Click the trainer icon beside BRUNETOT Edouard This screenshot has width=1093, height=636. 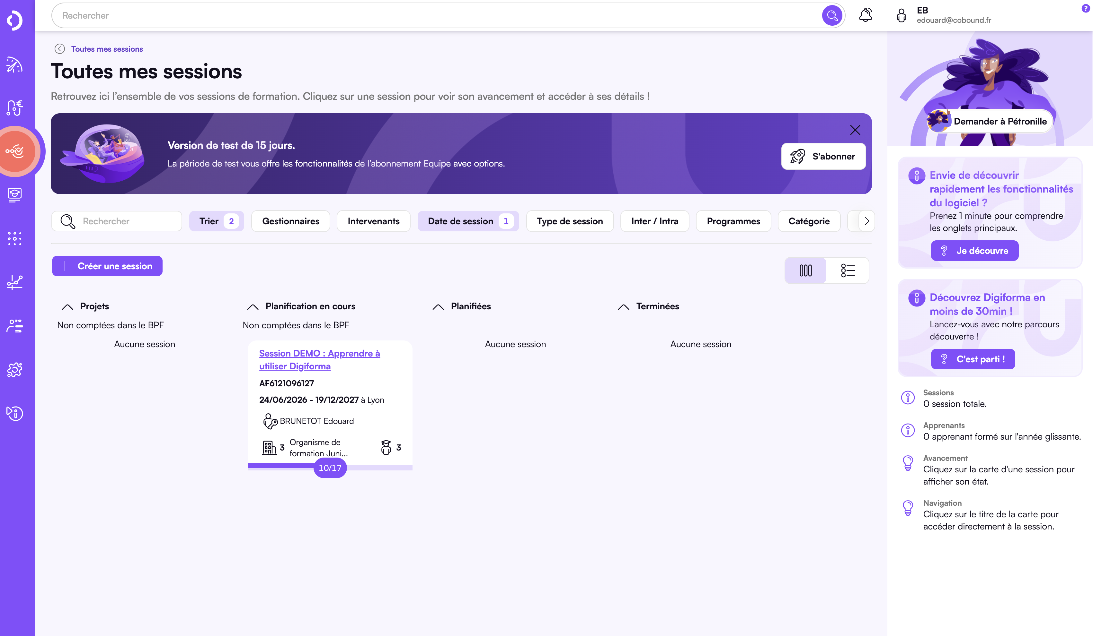click(270, 421)
